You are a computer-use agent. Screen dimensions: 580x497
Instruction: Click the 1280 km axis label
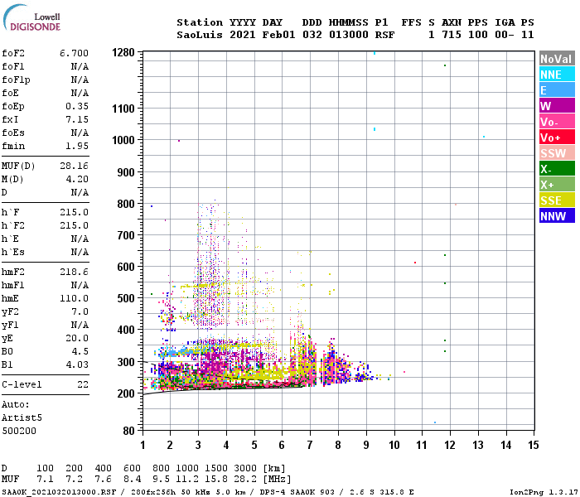(123, 52)
